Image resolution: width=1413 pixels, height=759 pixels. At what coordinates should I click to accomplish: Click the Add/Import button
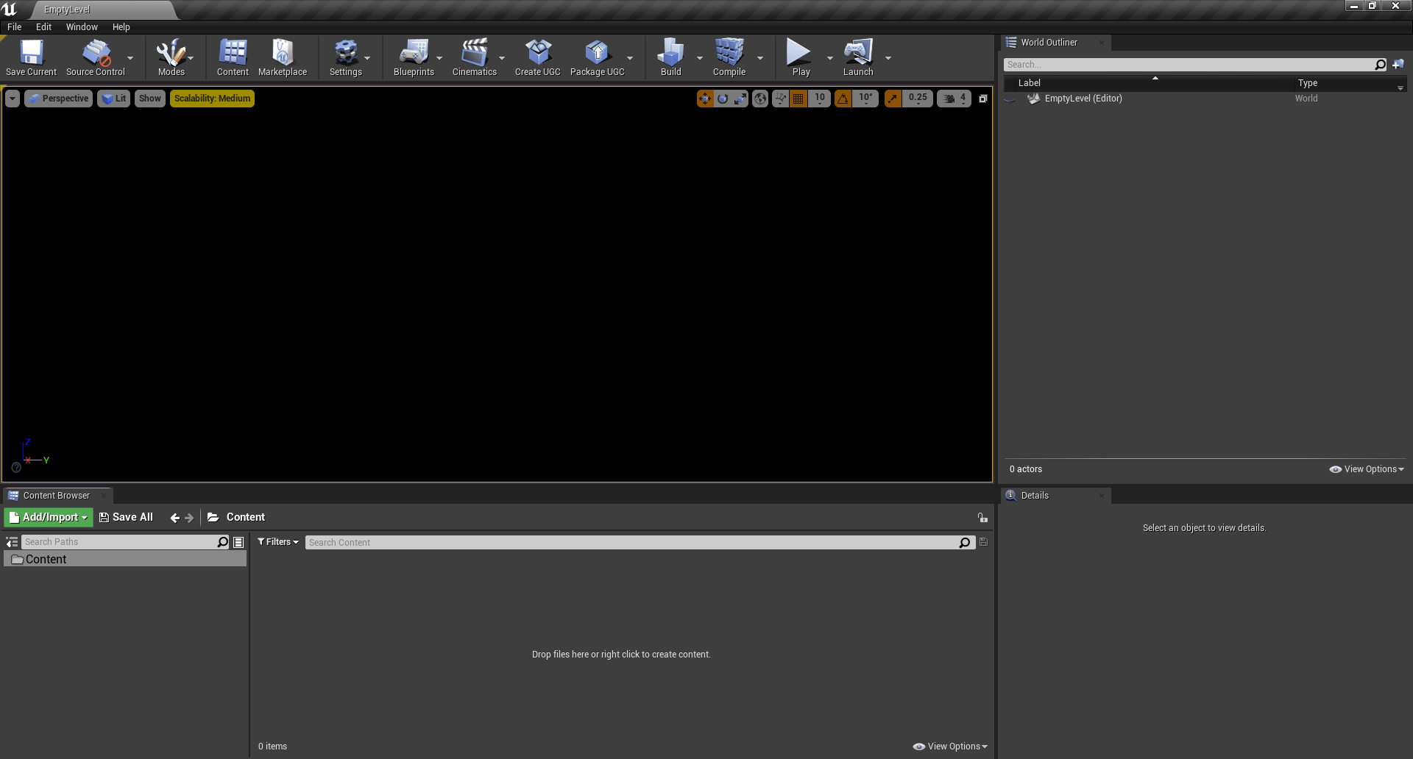coord(49,518)
